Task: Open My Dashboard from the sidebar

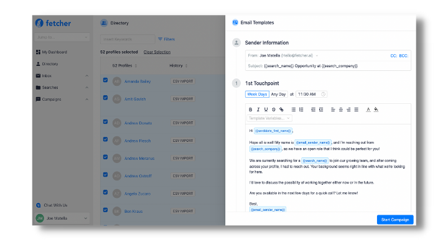Action: [x=54, y=52]
